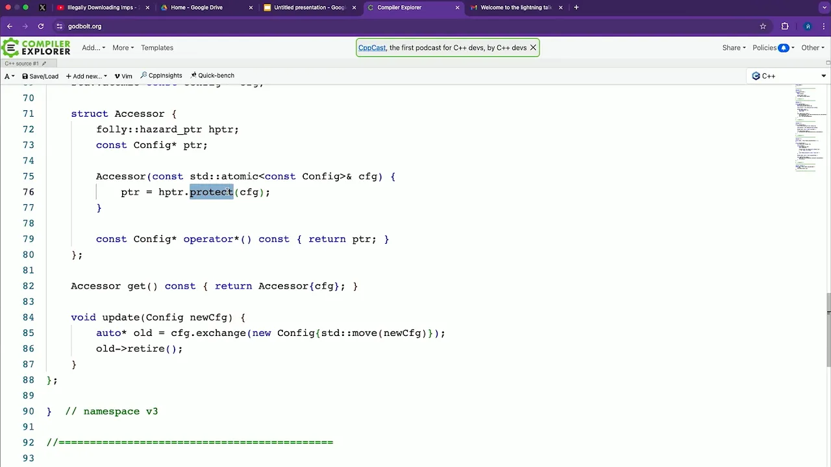This screenshot has width=831, height=467.
Task: Switch to Home - Google Drive tab
Action: [206, 7]
